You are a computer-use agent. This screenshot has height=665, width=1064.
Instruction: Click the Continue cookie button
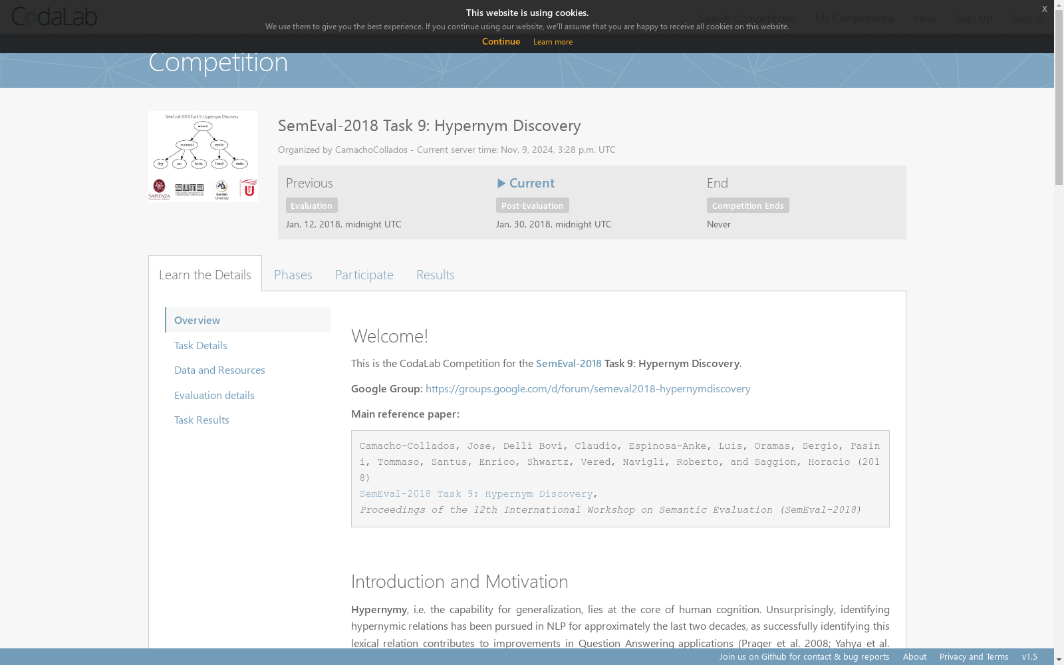pyautogui.click(x=501, y=41)
